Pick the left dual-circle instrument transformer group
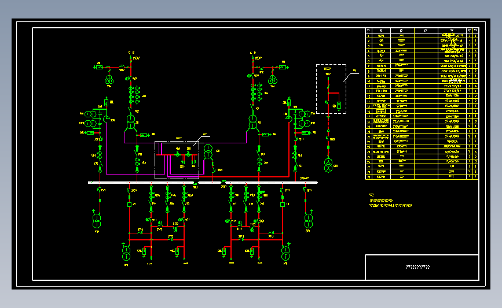Image resolution: width=502 pixels, height=308 pixels. point(90,118)
